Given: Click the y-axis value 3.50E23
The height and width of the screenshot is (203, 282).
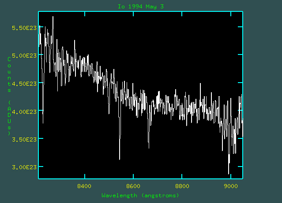Looking at the screenshot, I should click(24, 140).
